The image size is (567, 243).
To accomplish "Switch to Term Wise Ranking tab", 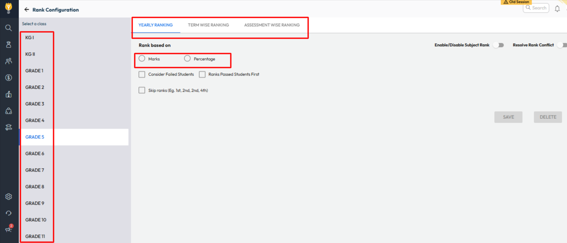I will pyautogui.click(x=208, y=25).
